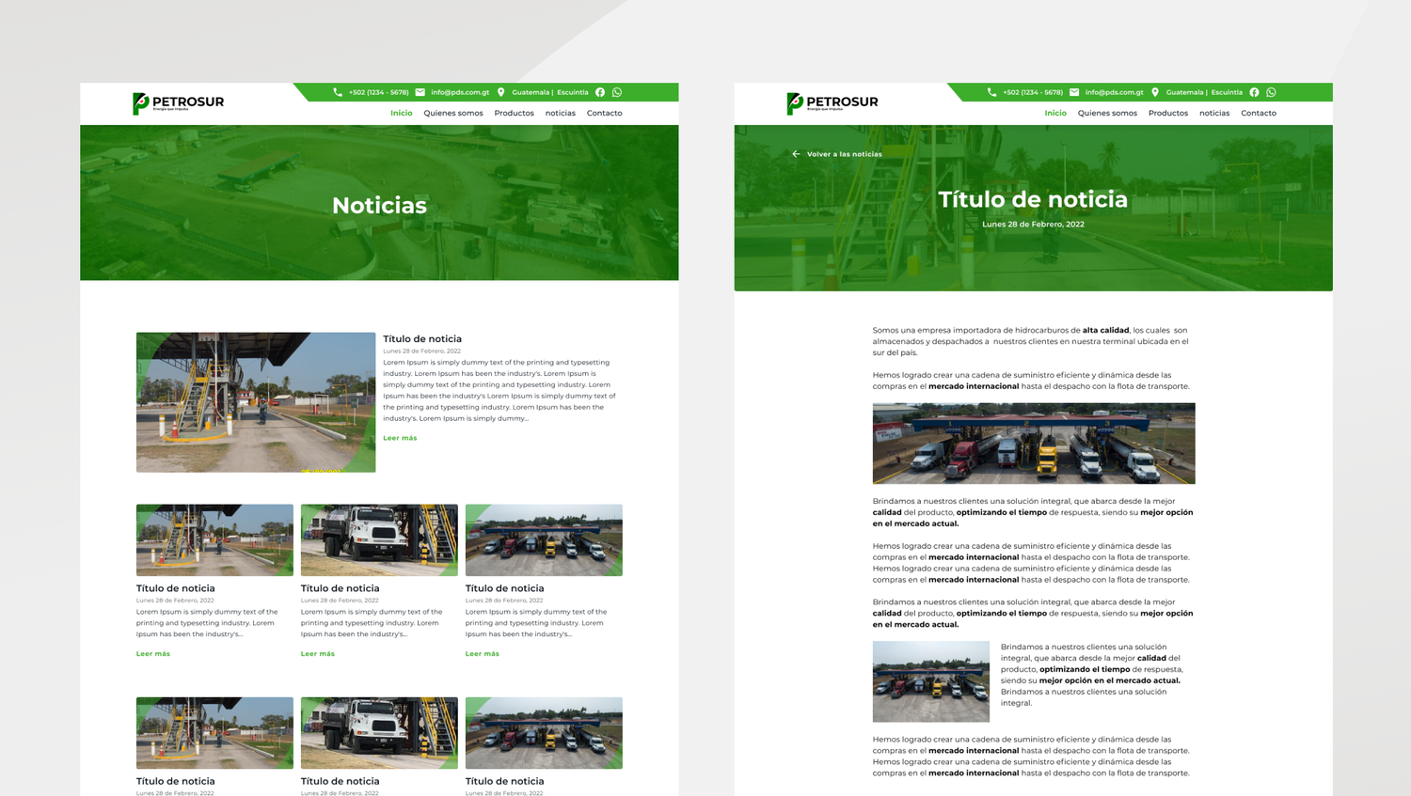Click the date under the right page banner title
This screenshot has height=796, width=1411.
coord(1033,225)
